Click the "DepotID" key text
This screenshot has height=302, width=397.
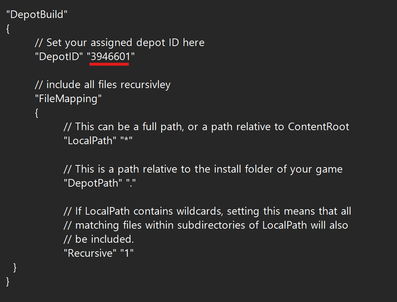(59, 56)
